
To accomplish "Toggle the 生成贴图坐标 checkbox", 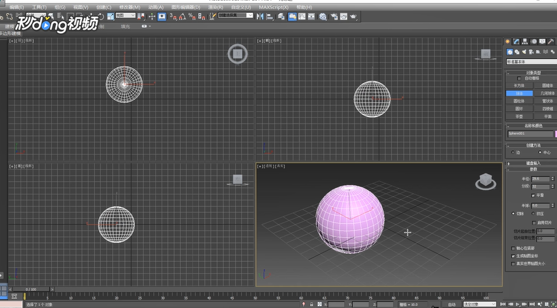I will [x=513, y=256].
